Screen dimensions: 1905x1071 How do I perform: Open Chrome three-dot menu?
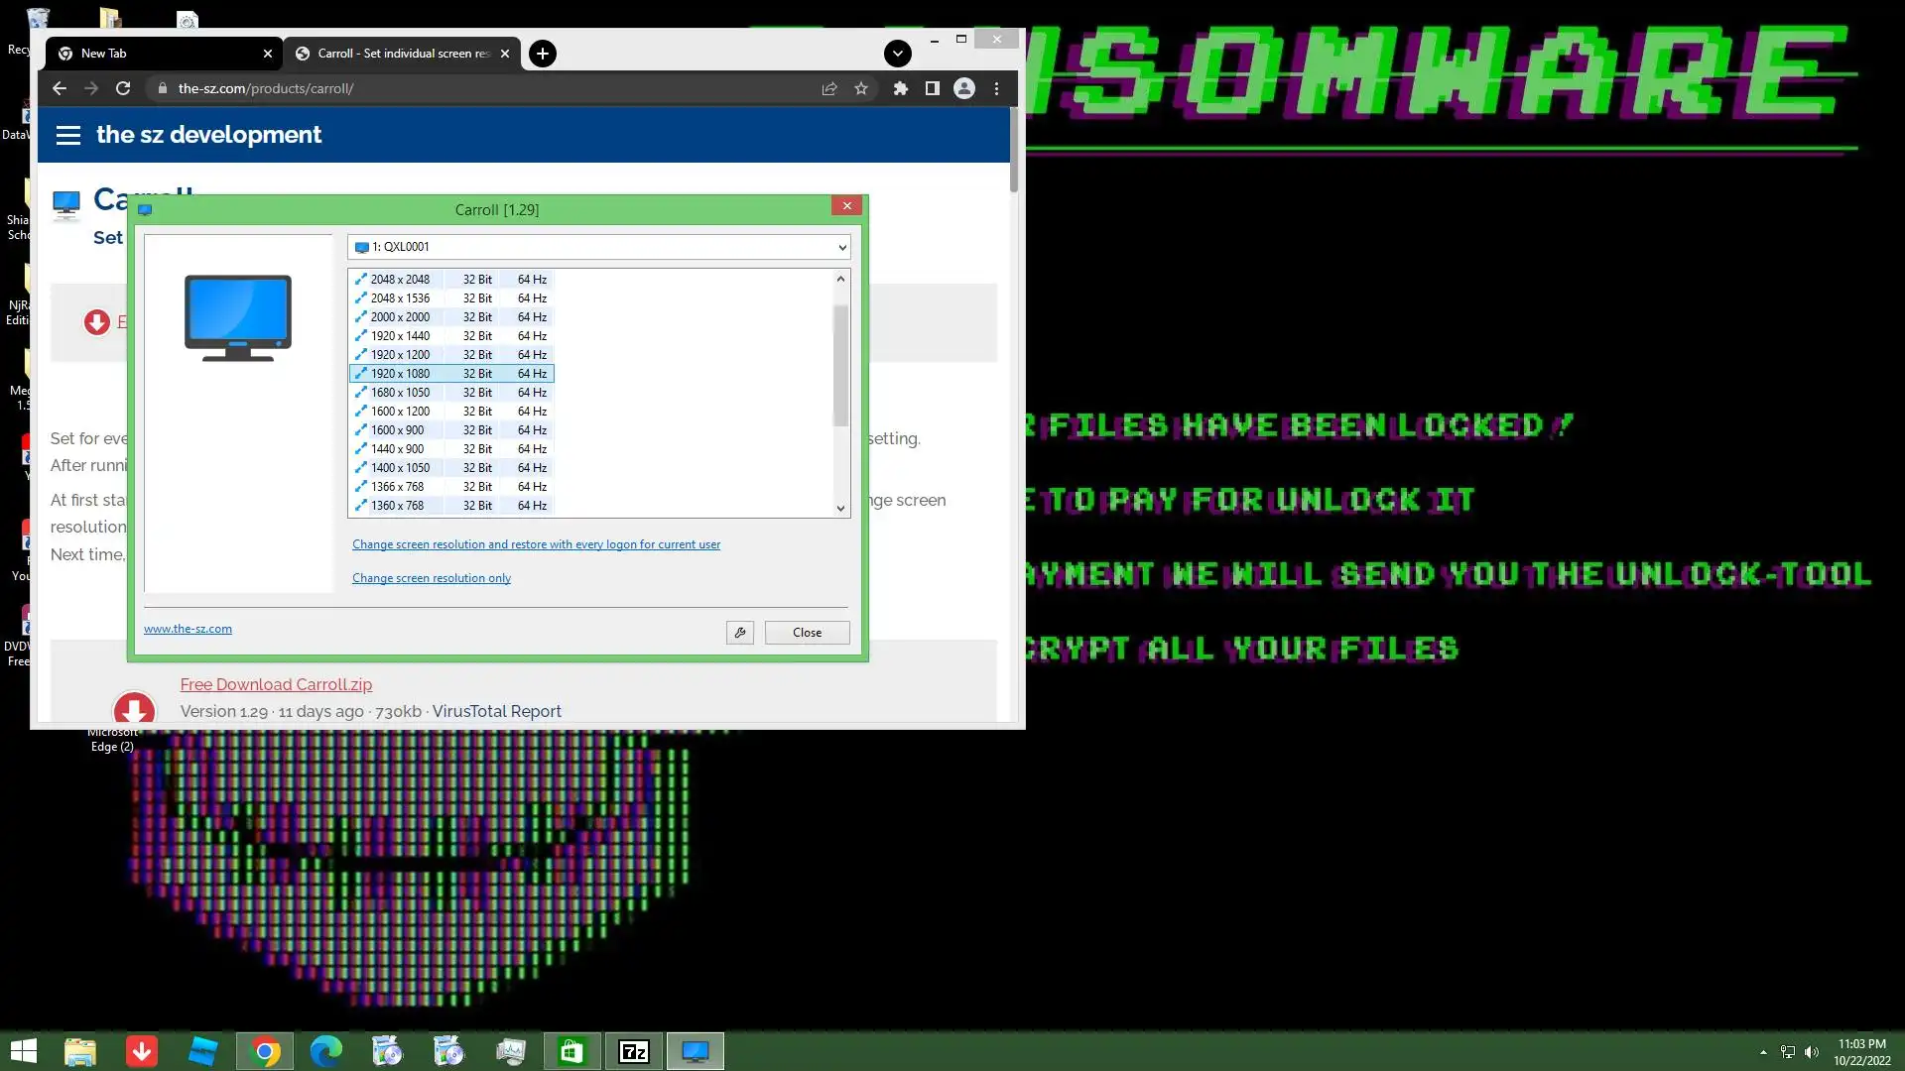pos(996,88)
